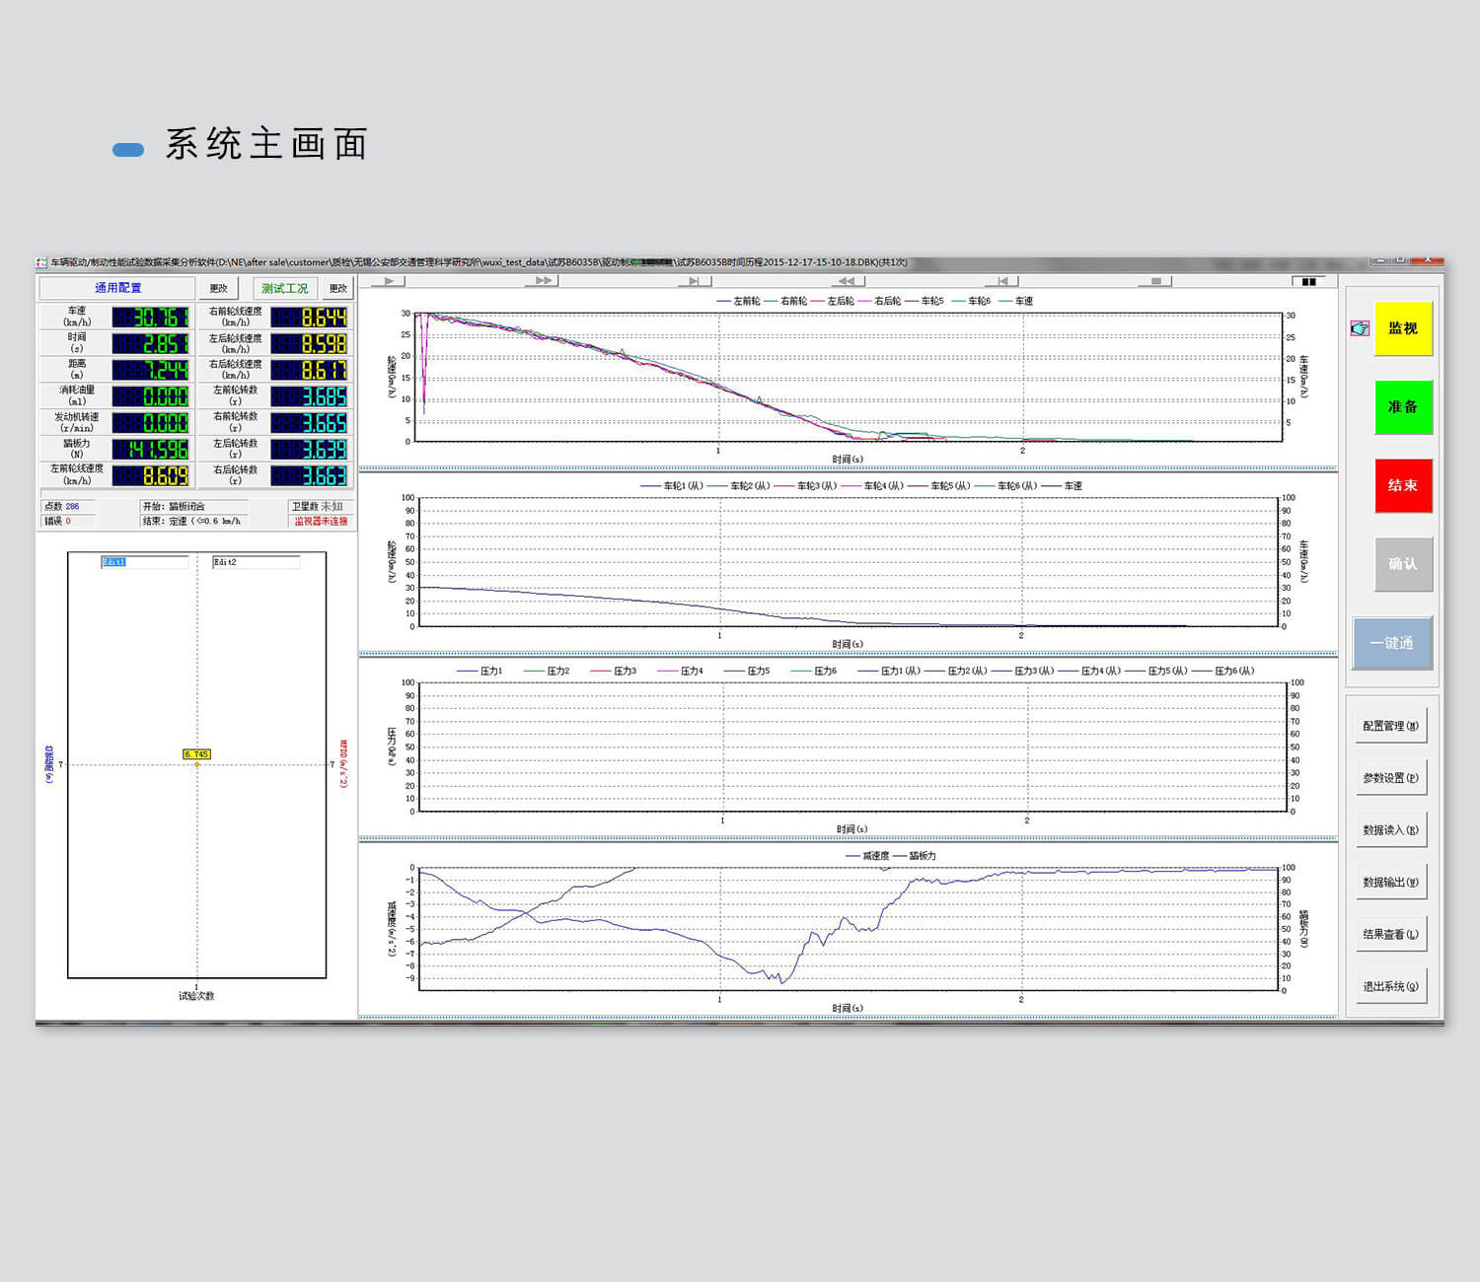Viewport: 1480px width, 1282px height.
Task: Jump to end with skip-forward button
Action: coord(694,281)
